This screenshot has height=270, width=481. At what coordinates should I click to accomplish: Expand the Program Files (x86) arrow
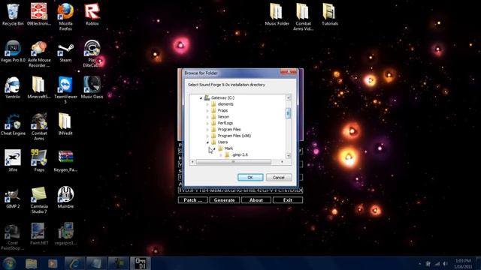pos(207,136)
